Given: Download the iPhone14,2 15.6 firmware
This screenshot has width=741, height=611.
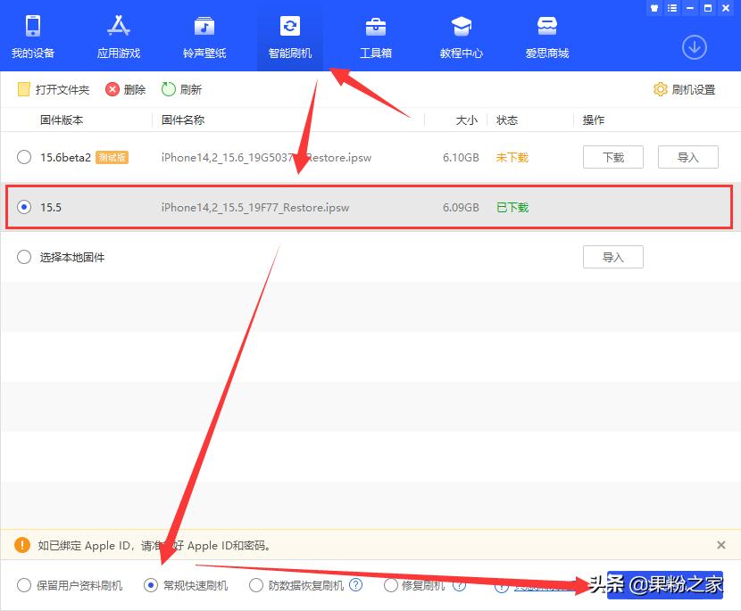Looking at the screenshot, I should pos(613,157).
